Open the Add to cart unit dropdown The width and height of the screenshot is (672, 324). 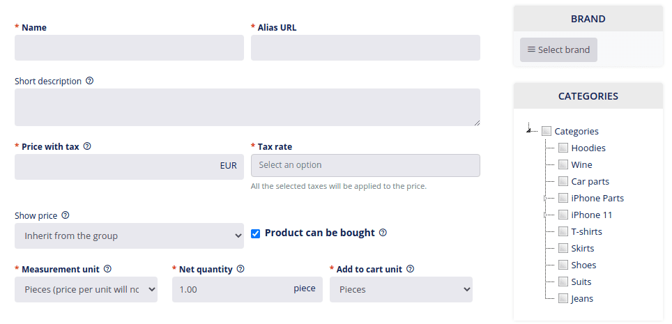click(401, 289)
